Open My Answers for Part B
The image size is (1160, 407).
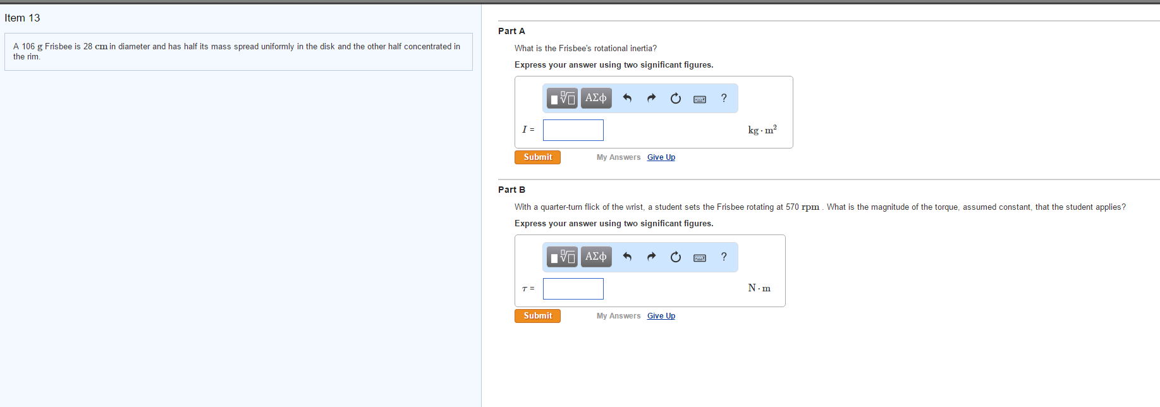click(x=618, y=316)
